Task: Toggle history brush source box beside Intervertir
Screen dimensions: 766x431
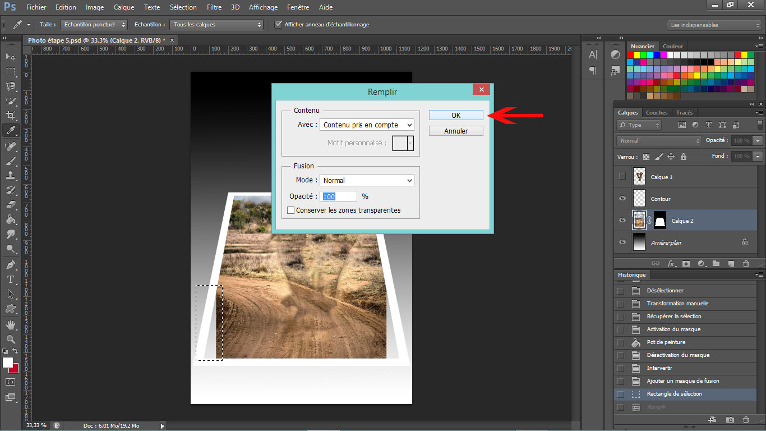Action: (620, 368)
